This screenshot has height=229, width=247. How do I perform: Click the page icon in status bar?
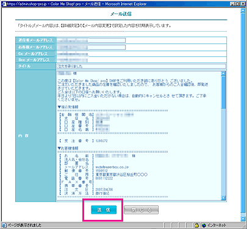pos(4,225)
